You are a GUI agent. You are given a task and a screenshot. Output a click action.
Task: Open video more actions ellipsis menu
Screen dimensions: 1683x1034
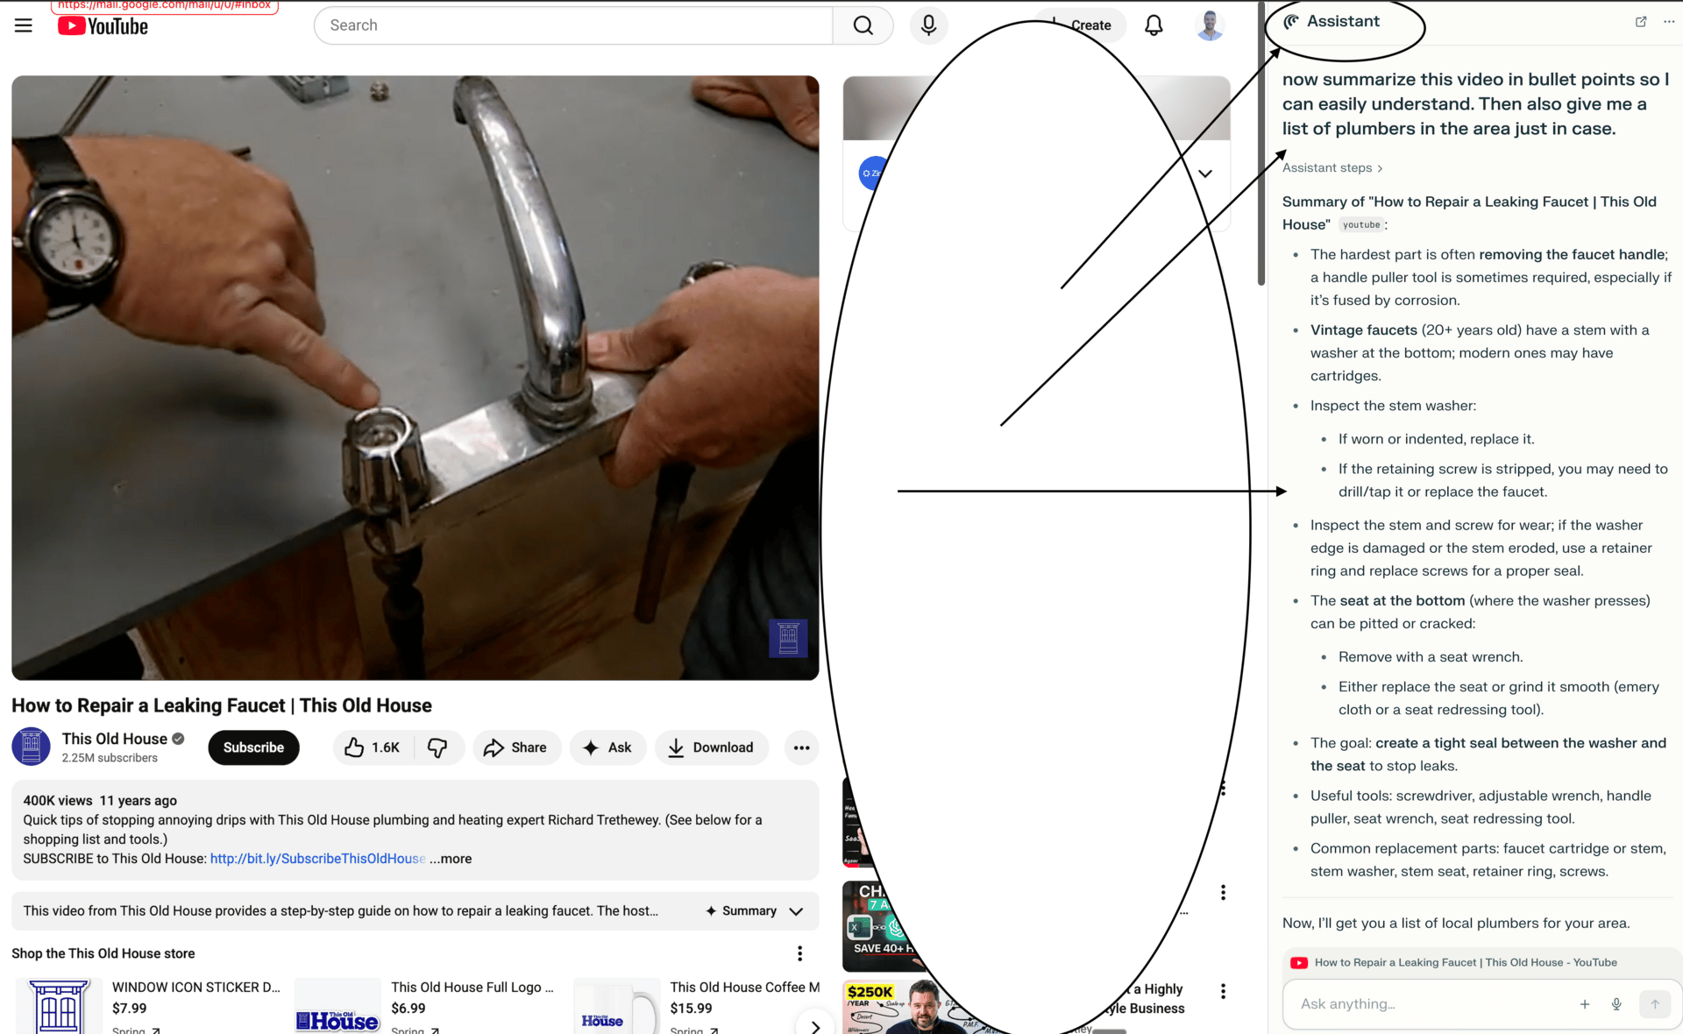point(801,747)
